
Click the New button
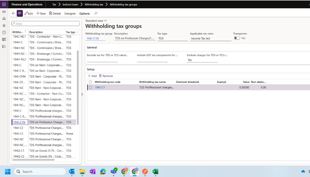41,14
